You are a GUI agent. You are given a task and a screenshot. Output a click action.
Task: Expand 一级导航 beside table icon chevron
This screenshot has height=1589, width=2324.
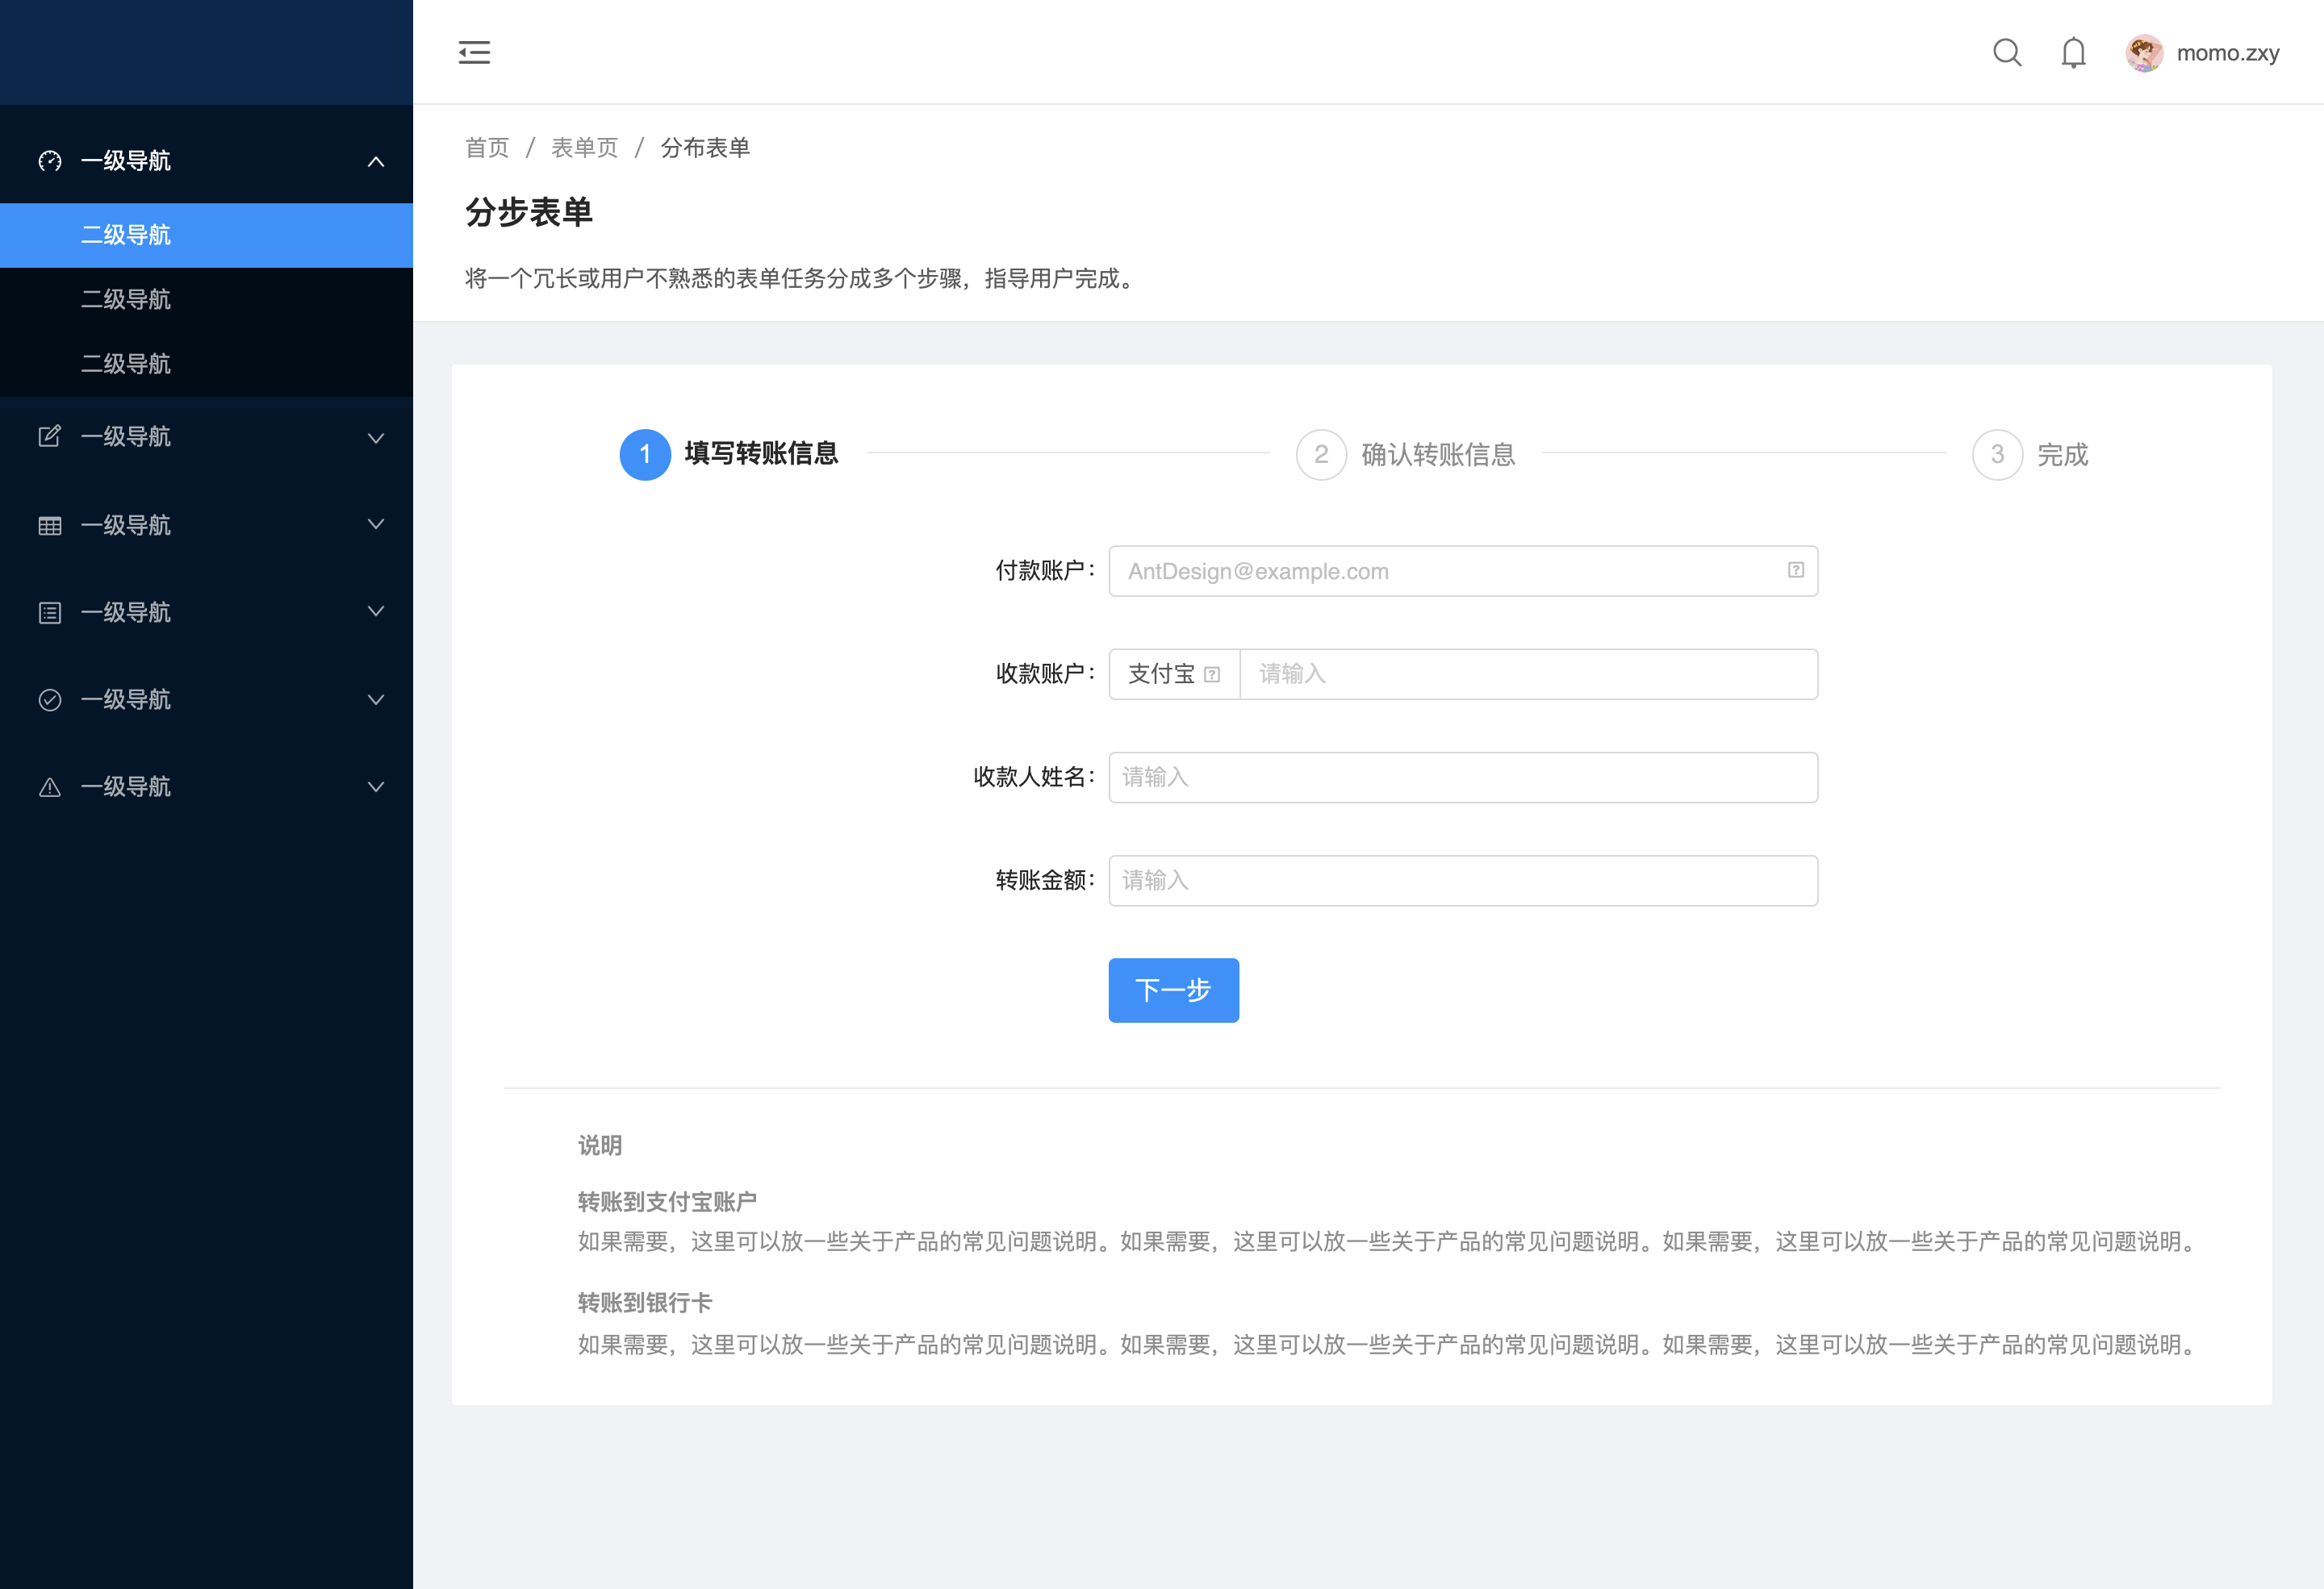[376, 524]
